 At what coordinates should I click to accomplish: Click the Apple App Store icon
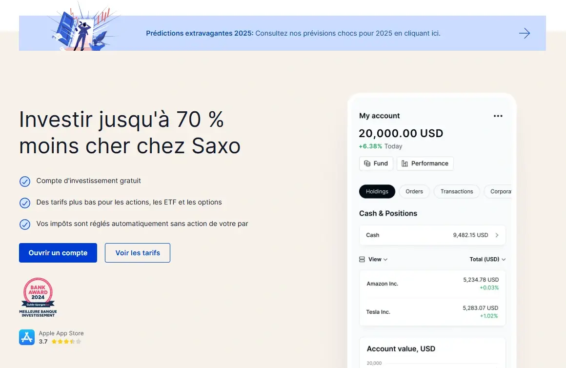coord(27,337)
